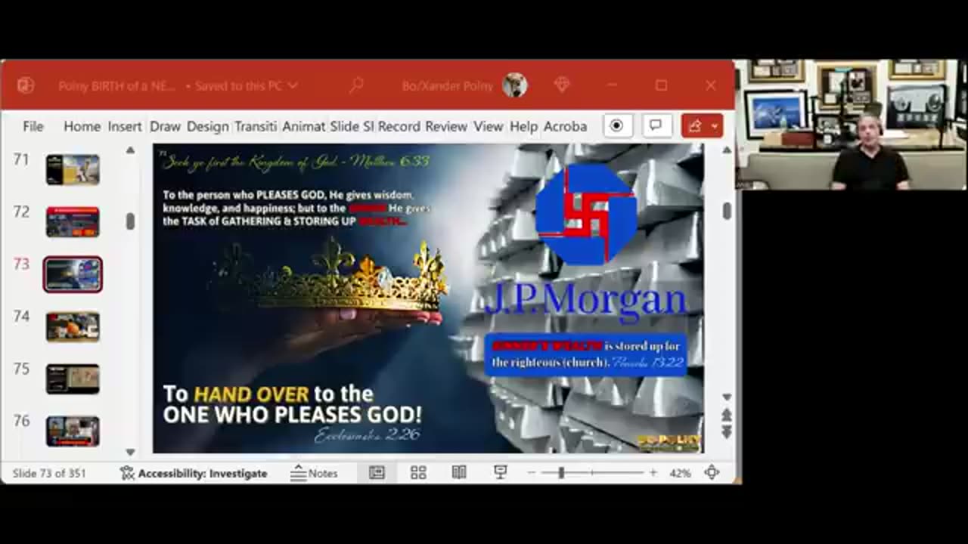Click the record button beside Acrobat tab
The image size is (968, 544).
point(616,125)
